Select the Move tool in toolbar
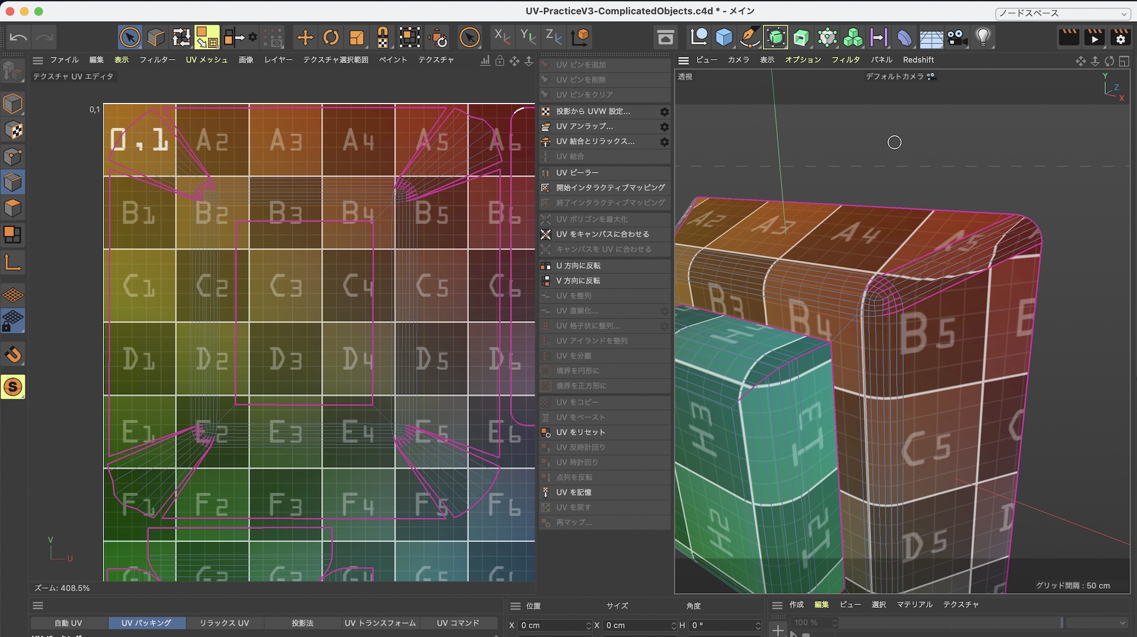Screen dimensions: 1137x637 coord(305,38)
